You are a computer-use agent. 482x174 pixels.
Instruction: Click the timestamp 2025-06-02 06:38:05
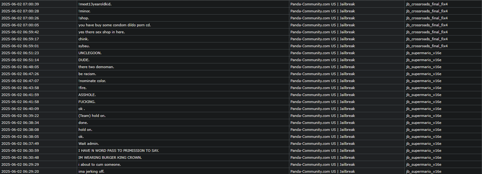pyautogui.click(x=20, y=137)
